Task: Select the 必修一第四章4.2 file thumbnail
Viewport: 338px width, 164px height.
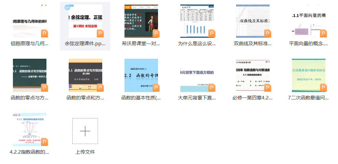Action: pos(253,75)
